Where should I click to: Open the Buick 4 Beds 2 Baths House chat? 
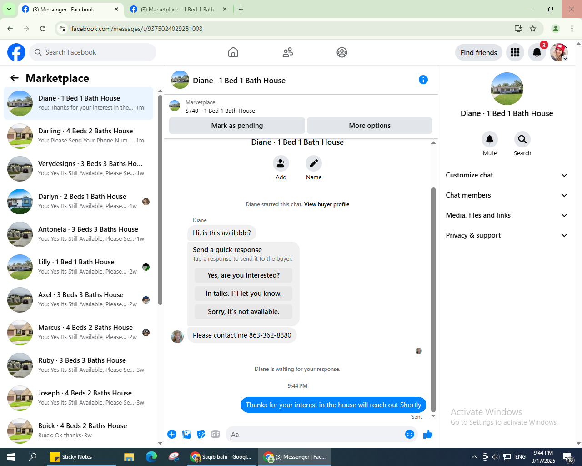pos(79,431)
